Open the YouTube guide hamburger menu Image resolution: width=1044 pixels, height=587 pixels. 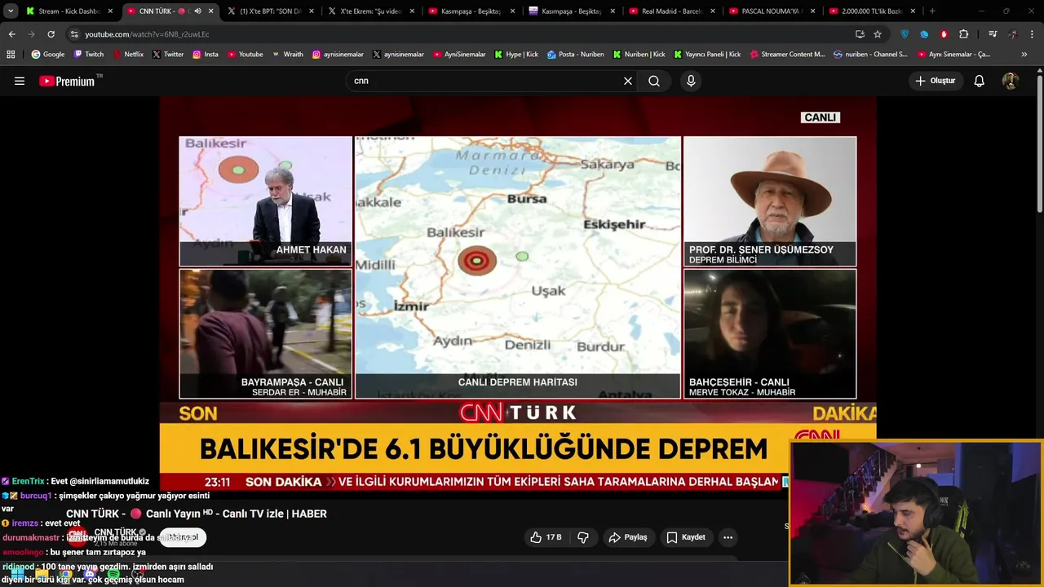(x=20, y=81)
